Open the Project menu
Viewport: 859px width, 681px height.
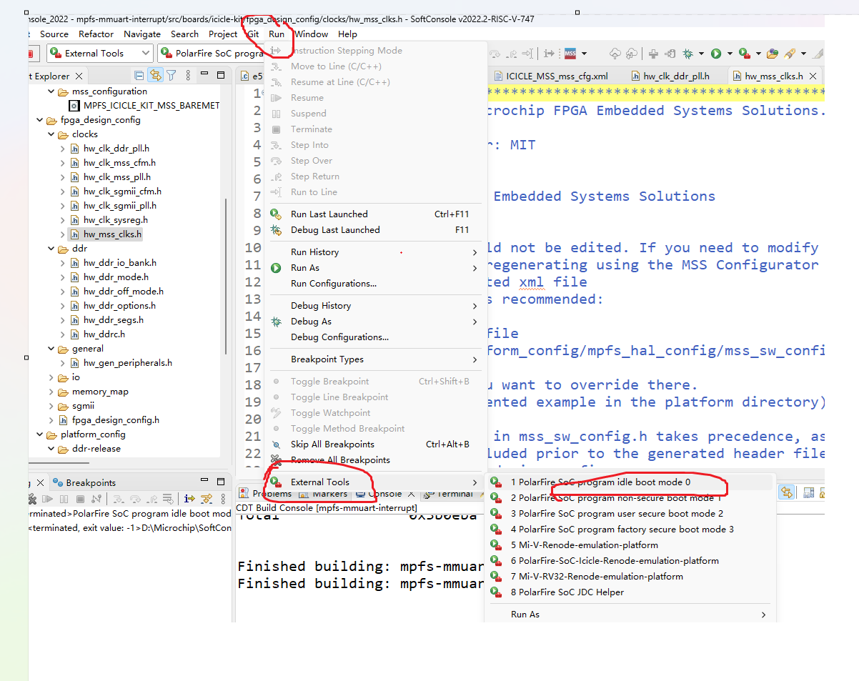[x=223, y=34]
